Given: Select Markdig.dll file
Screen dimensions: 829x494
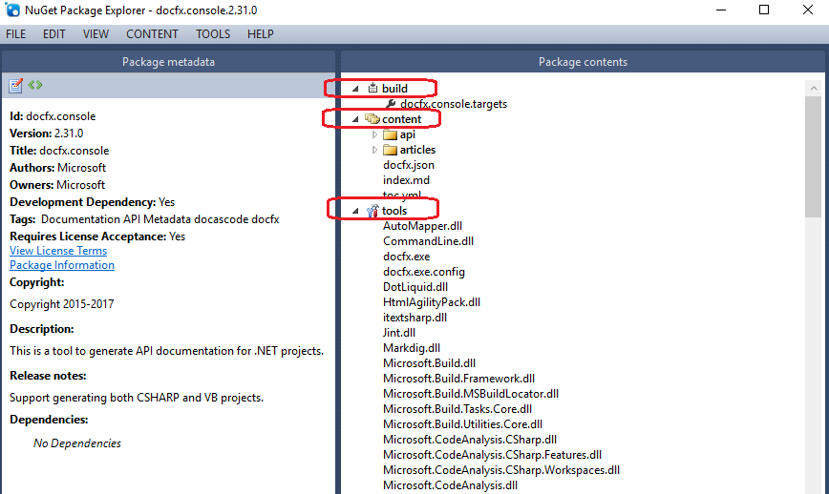Looking at the screenshot, I should [412, 348].
